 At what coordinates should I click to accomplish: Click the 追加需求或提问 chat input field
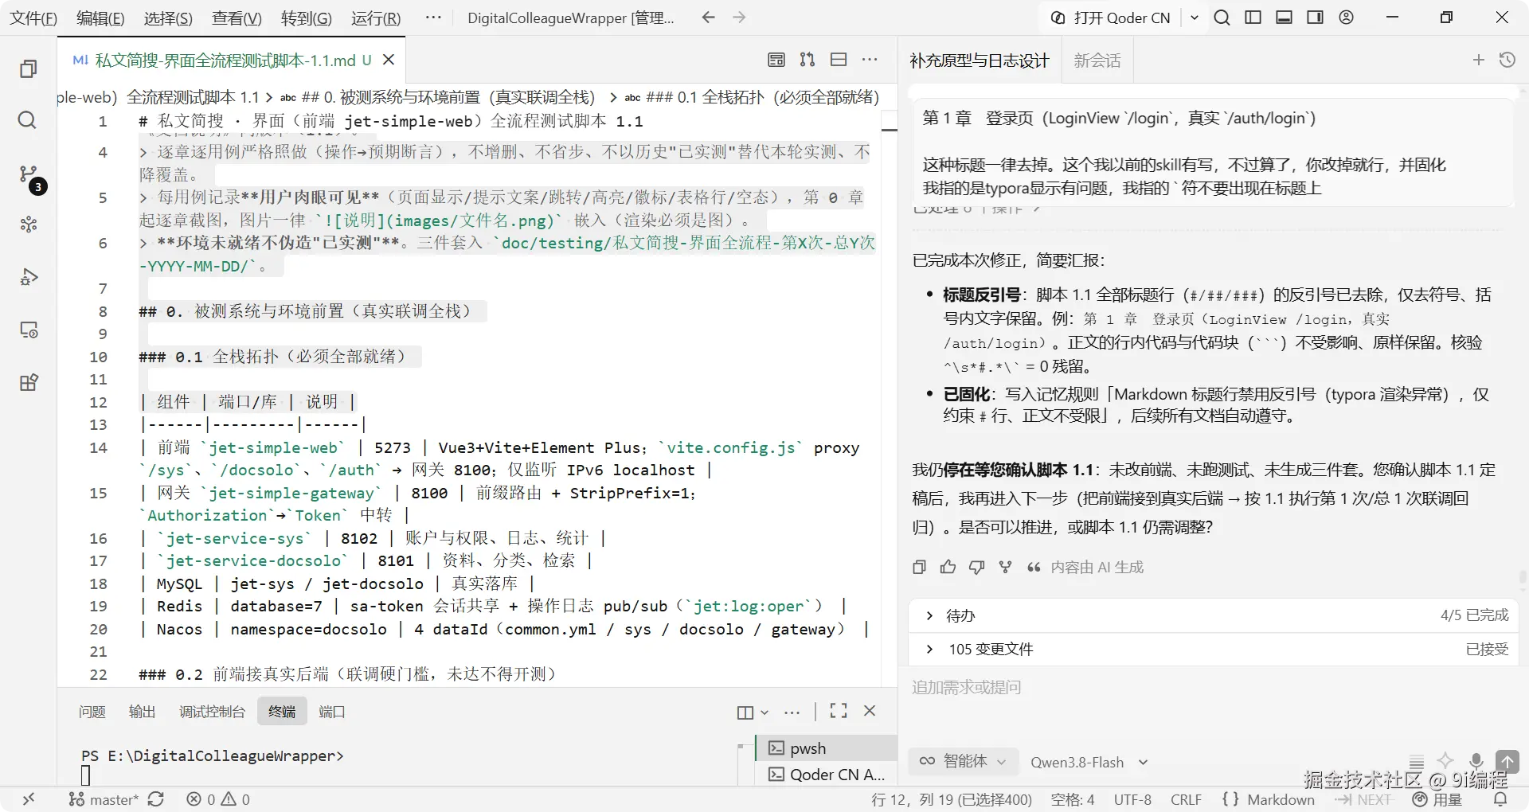coord(1214,687)
